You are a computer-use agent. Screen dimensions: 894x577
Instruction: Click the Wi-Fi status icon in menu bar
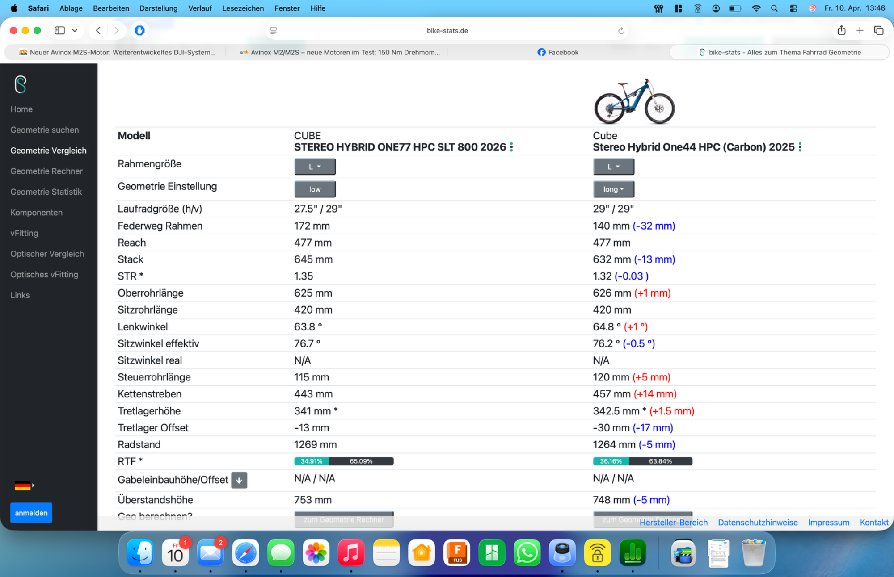[x=756, y=8]
